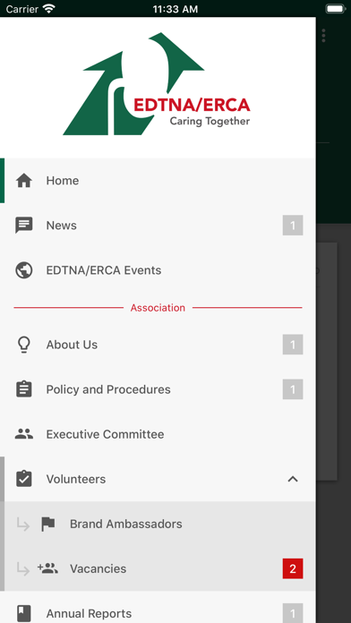Tap the gray badge on News

tap(293, 226)
